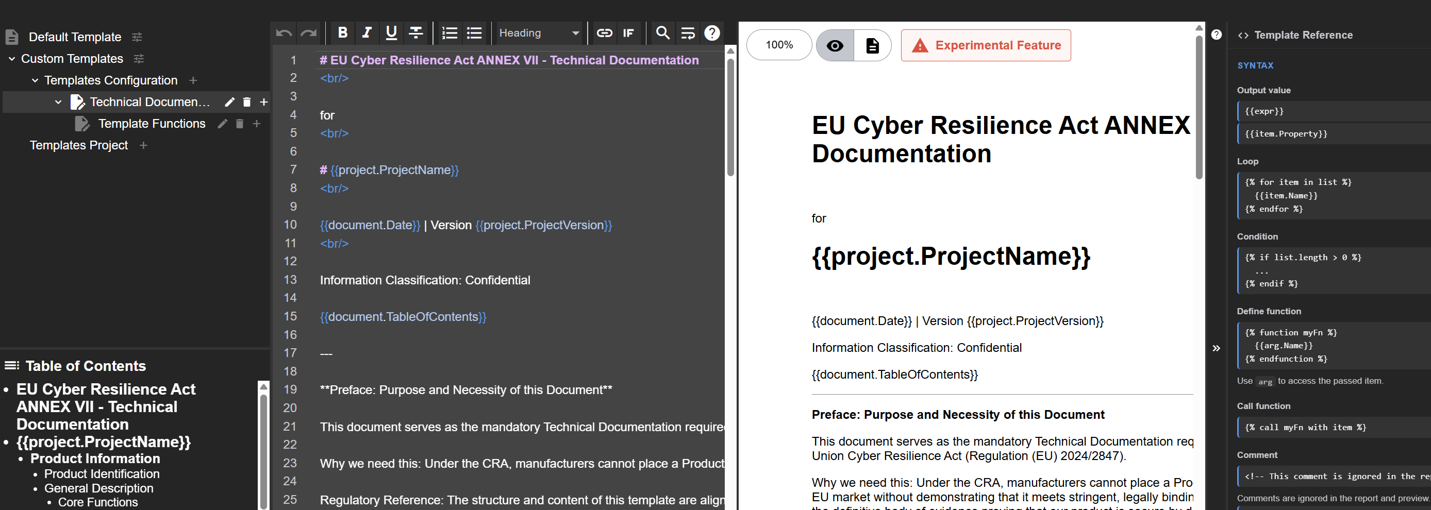This screenshot has width=1431, height=510.
Task: Select the Technical Documentation template row
Action: tap(136, 102)
